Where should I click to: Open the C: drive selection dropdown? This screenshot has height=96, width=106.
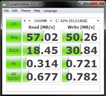tap(77, 21)
